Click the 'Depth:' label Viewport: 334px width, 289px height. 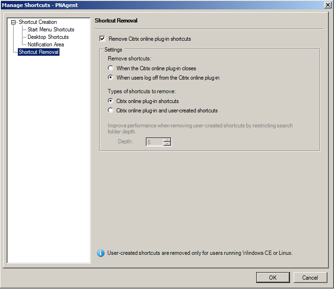(x=126, y=141)
